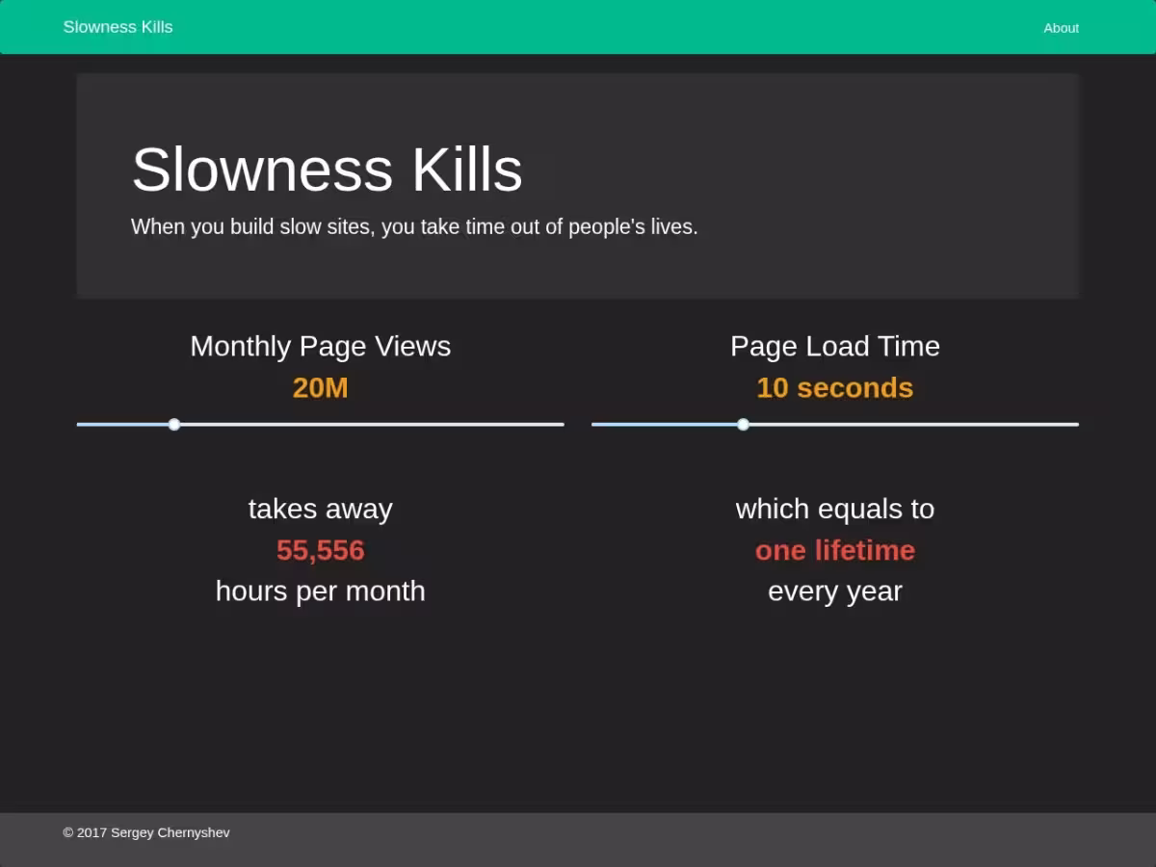
Task: Click the Slowness Kills navbar brand
Action: click(x=118, y=27)
